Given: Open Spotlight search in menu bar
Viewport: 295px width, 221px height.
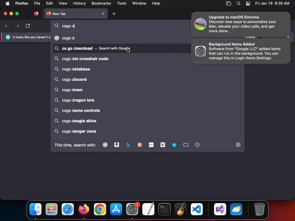Looking at the screenshot, I should click(x=238, y=3).
